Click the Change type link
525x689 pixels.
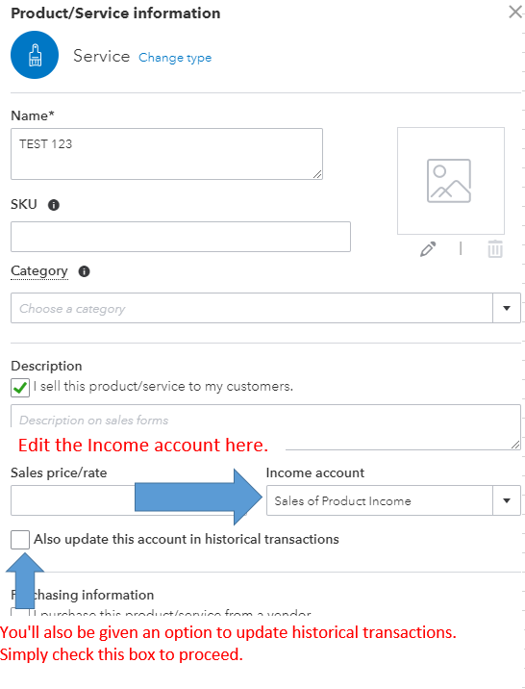(x=175, y=58)
